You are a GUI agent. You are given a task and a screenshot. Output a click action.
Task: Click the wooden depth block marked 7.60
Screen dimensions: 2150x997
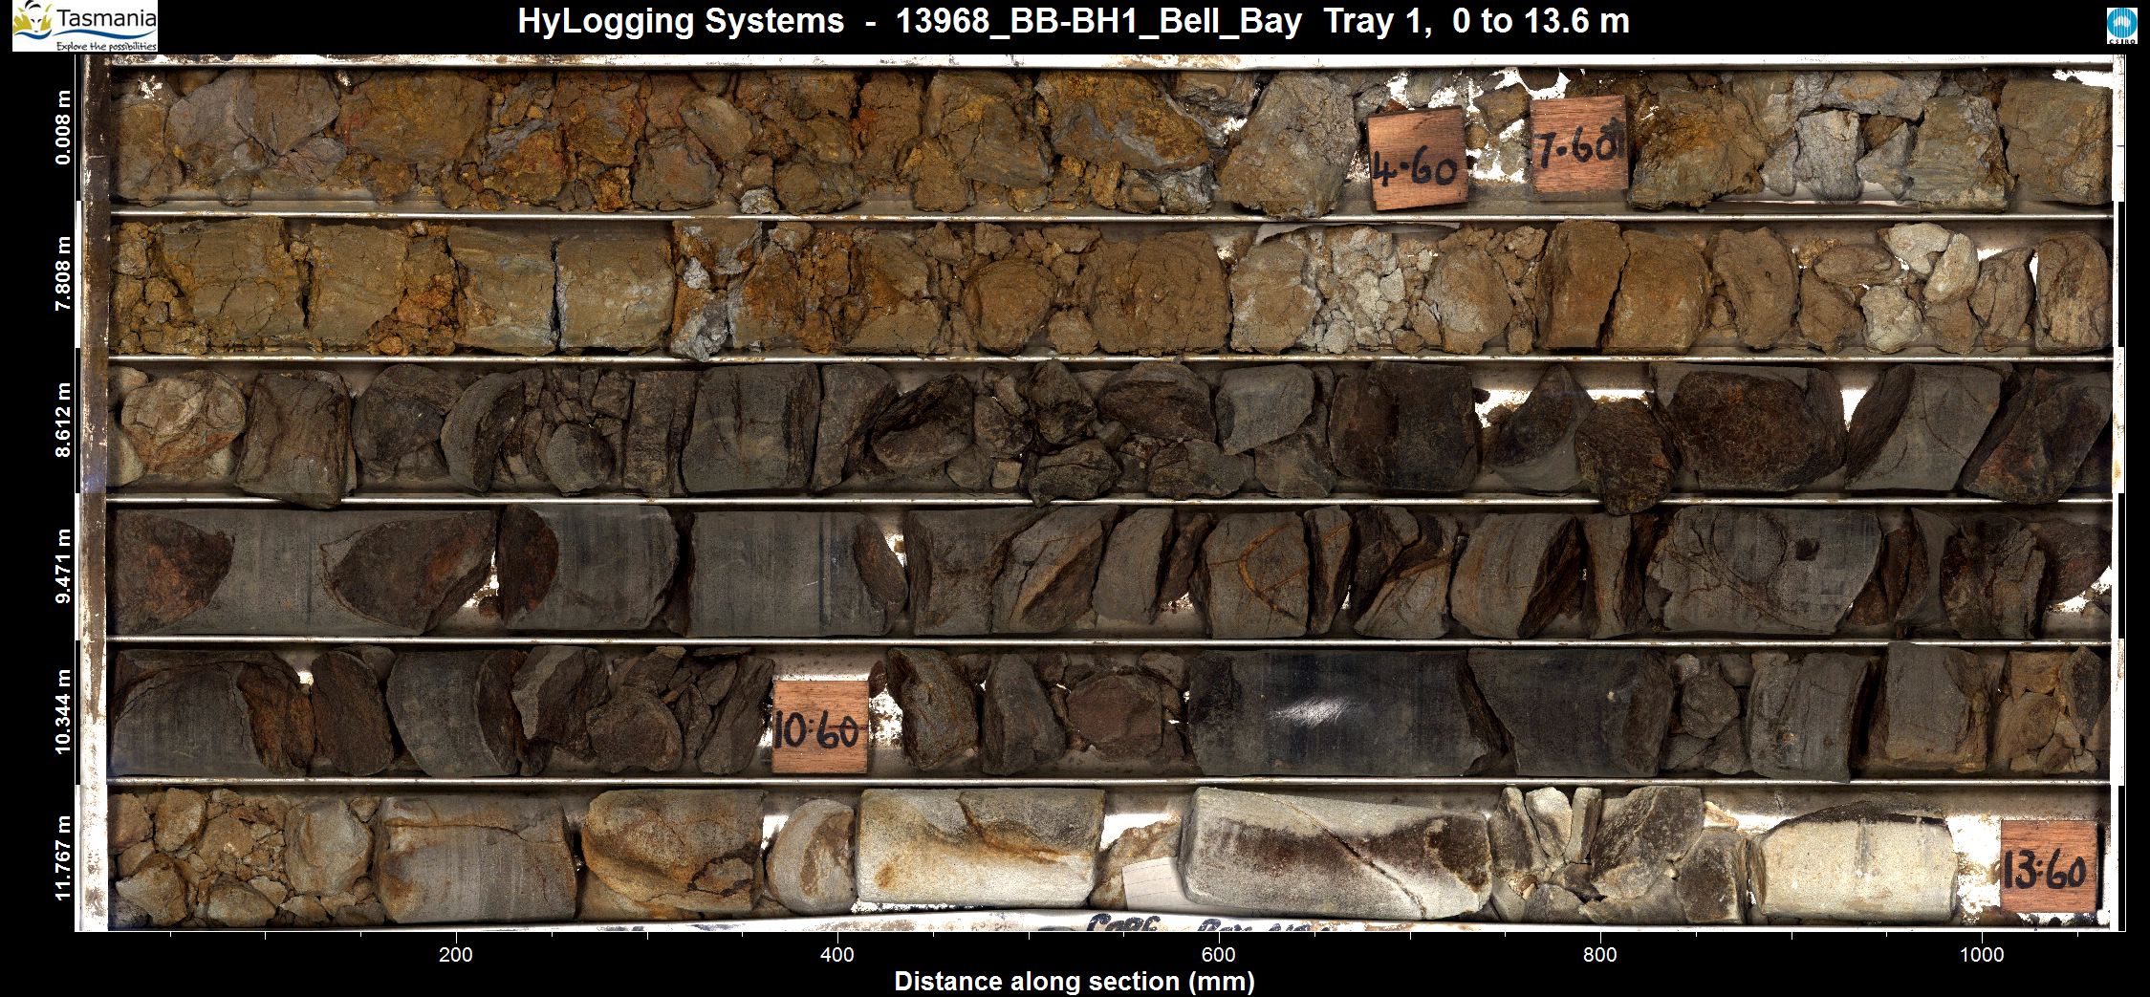point(1578,146)
